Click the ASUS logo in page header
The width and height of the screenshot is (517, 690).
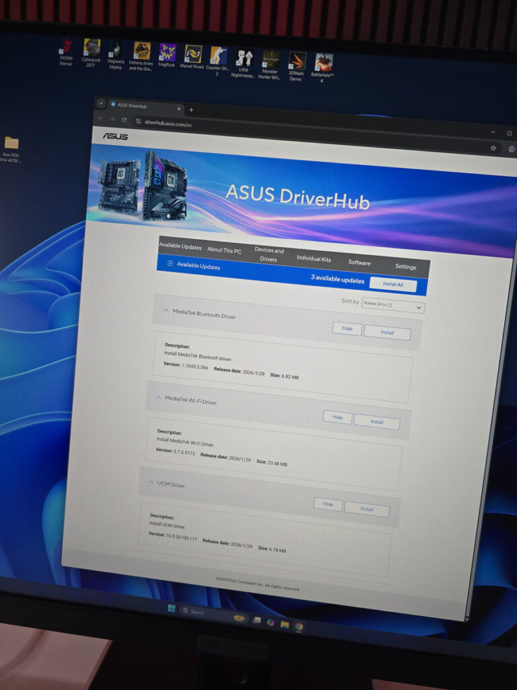click(x=115, y=136)
